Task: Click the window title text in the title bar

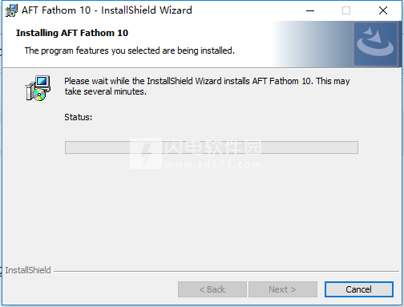Action: click(x=107, y=10)
